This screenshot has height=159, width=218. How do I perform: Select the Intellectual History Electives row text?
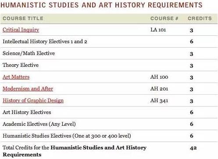[45, 41]
